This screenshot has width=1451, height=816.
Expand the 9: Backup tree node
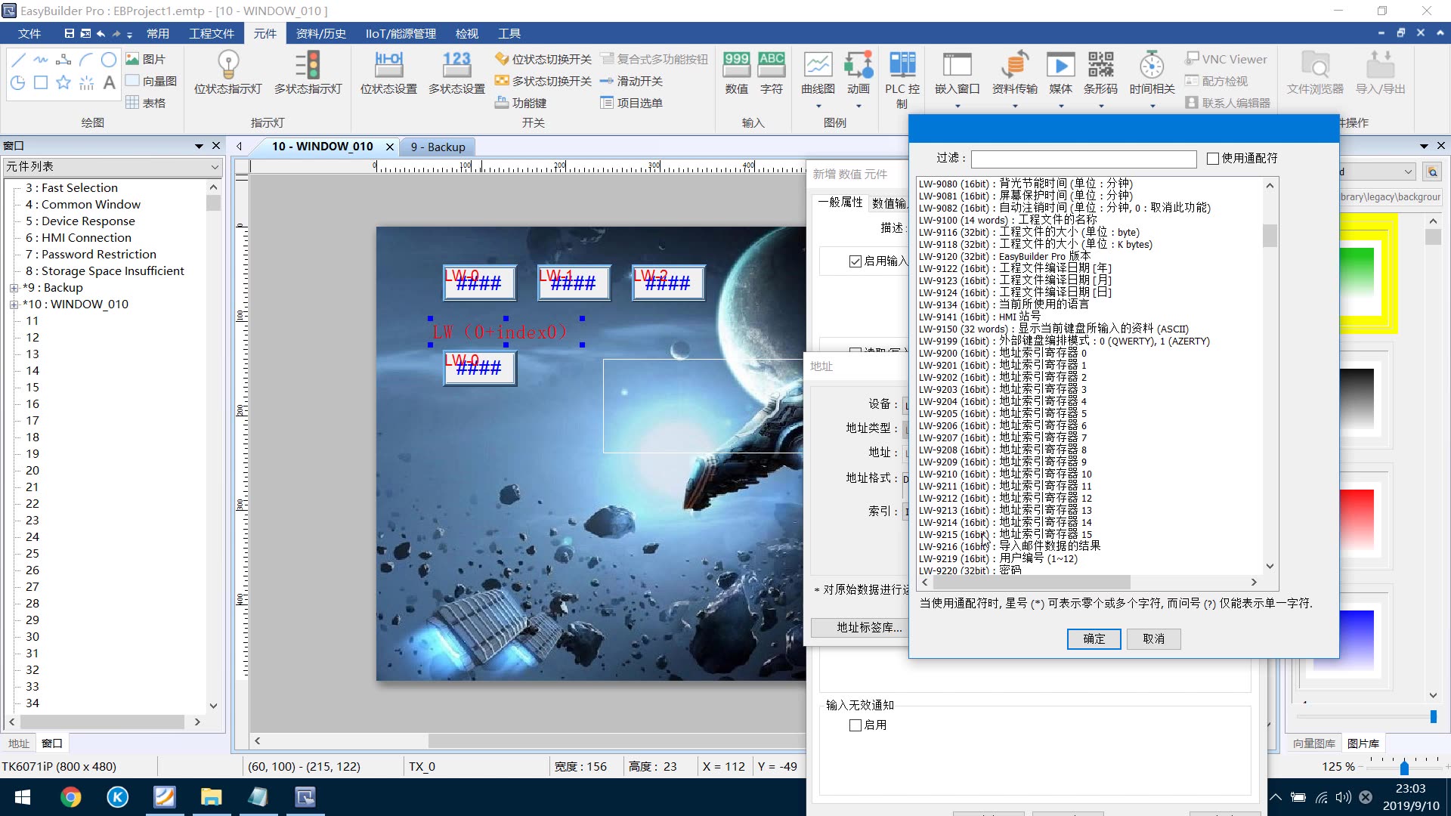tap(14, 288)
